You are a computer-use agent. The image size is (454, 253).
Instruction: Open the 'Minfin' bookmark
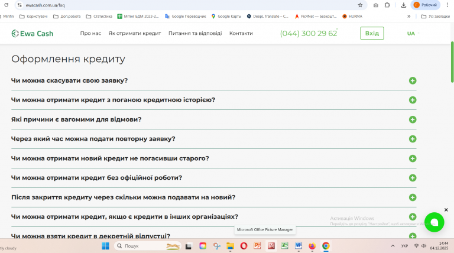click(7, 17)
